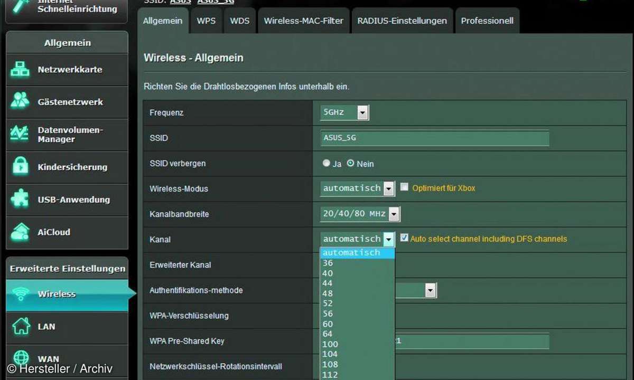This screenshot has width=634, height=380.
Task: Open the Professionell tab
Action: pos(487,21)
